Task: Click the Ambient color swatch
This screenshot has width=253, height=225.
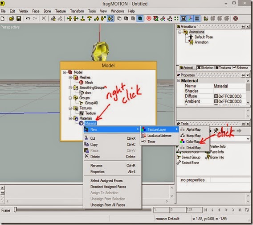Action: 216,101
